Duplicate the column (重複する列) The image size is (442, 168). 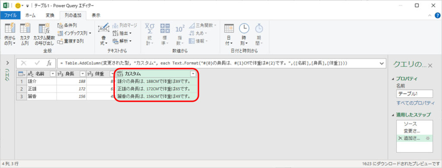pyautogui.click(x=70, y=41)
